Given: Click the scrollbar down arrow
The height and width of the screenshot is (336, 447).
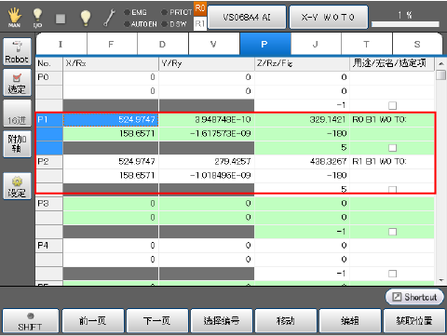Looking at the screenshot, I should click(x=440, y=280).
